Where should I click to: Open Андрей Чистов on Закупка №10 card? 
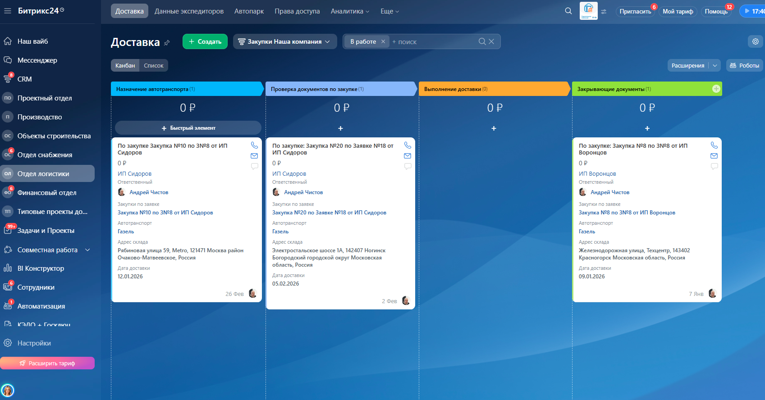pyautogui.click(x=149, y=192)
